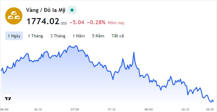Image resolution: width=217 pixels, height=112 pixels.
Task: Click the 1774.02 price value
Action: click(43, 21)
